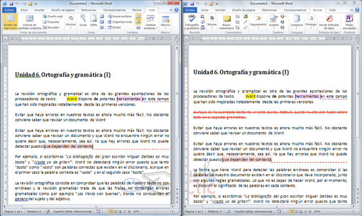Open Revisar tab in Documento2 window

[137, 10]
